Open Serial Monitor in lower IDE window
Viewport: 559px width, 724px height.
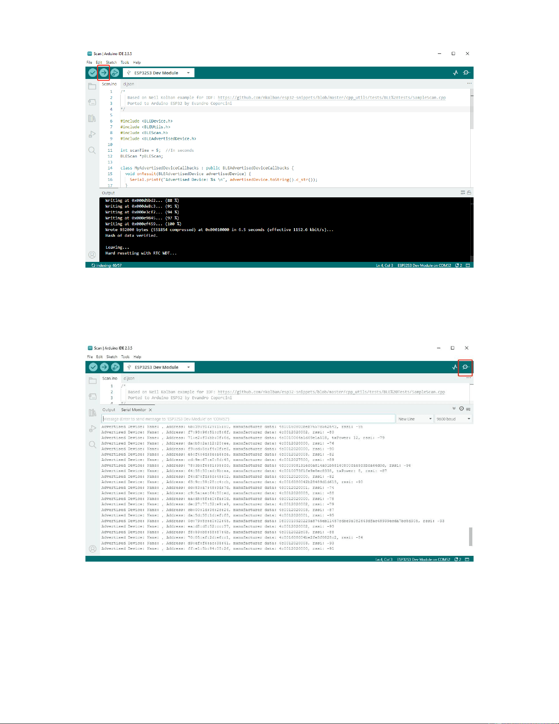click(x=466, y=367)
